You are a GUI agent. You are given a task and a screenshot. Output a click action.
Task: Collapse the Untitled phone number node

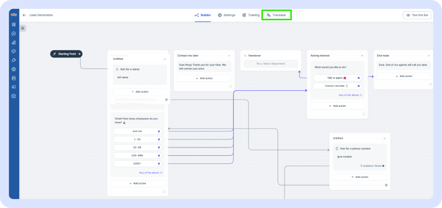(385, 138)
